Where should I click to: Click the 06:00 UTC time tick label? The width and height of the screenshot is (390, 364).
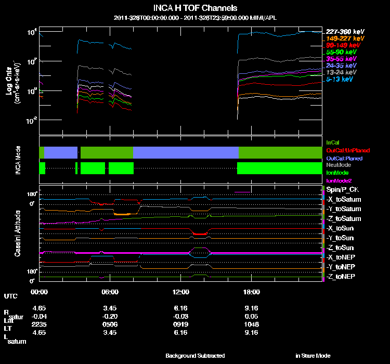coord(110,292)
